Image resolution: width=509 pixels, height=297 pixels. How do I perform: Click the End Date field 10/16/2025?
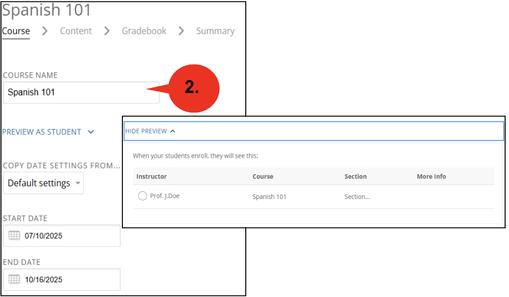[62, 280]
